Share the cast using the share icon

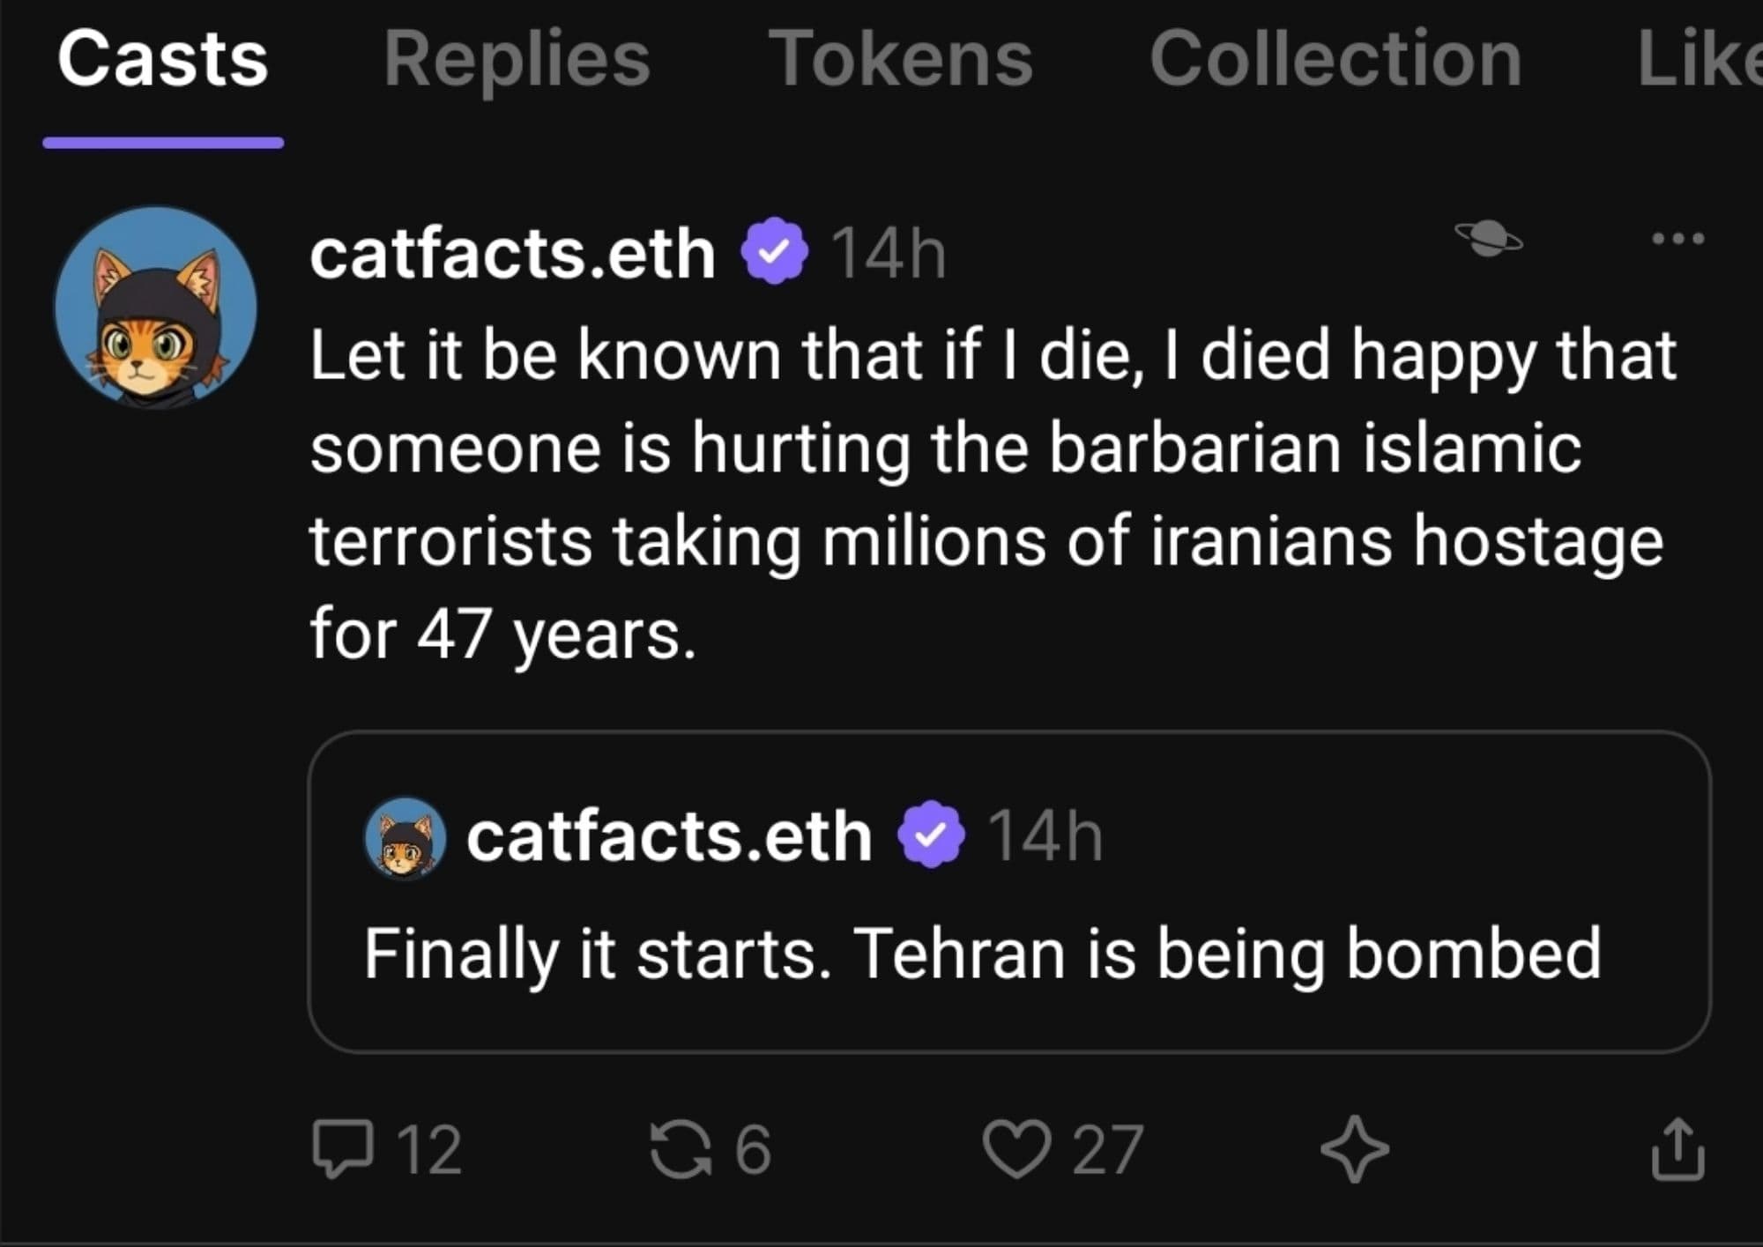pos(1677,1148)
